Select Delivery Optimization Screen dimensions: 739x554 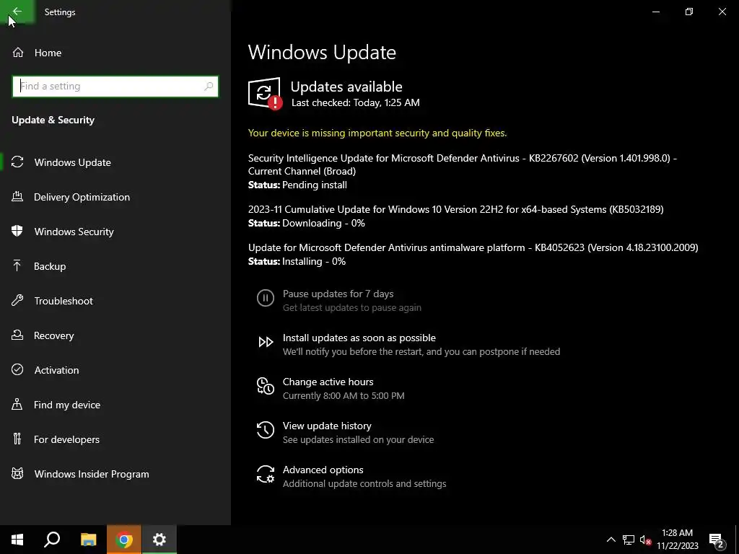pyautogui.click(x=82, y=197)
